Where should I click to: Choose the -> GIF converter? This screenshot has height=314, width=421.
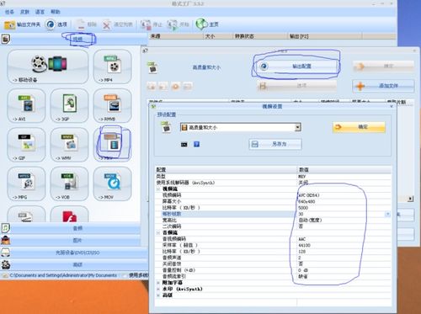[x=26, y=145]
